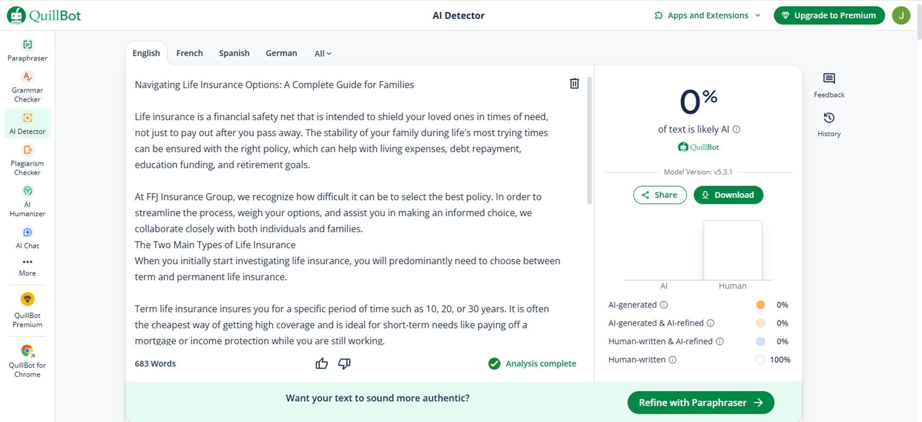The image size is (922, 422).
Task: Expand Apps and Extensions menu
Action: [708, 15]
